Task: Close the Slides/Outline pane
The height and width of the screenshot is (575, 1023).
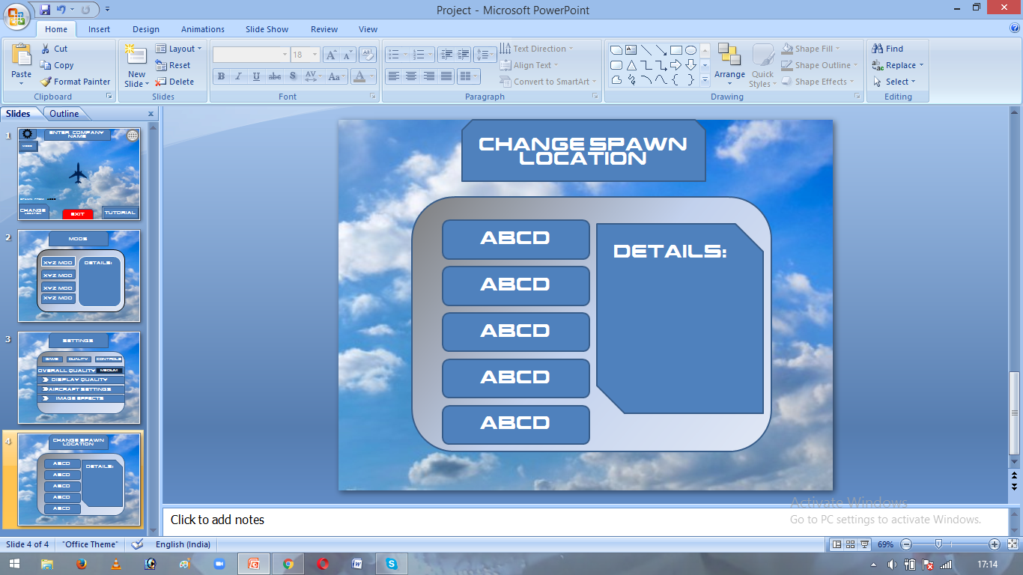Action: point(151,114)
